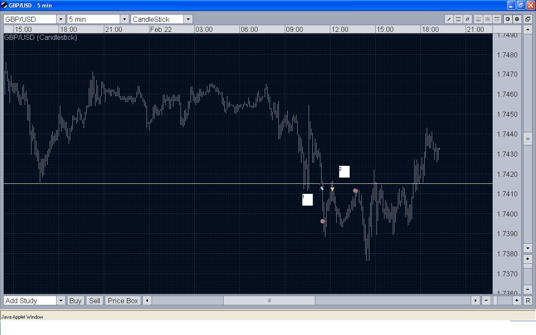Click the CandleStick chart style field
This screenshot has height=335, width=536.
157,19
